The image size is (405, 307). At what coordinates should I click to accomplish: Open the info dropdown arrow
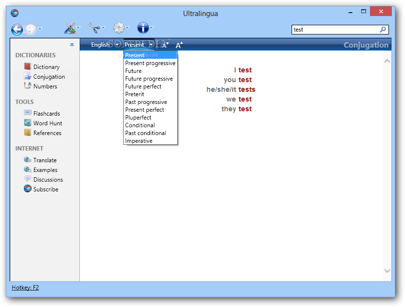(152, 28)
